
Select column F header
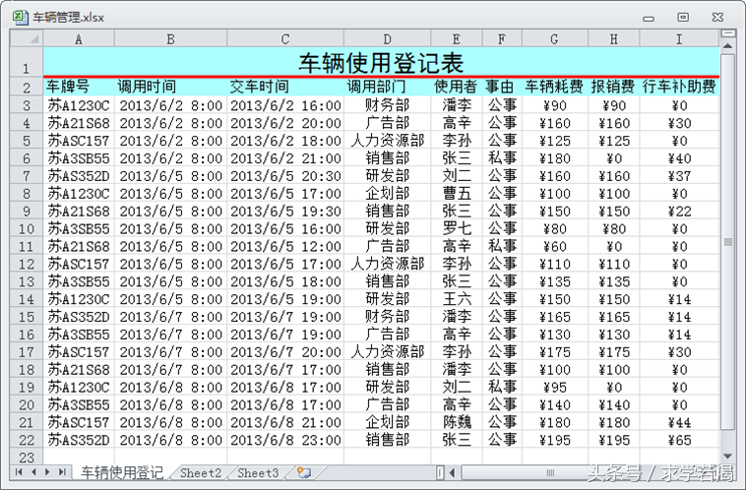coord(502,38)
